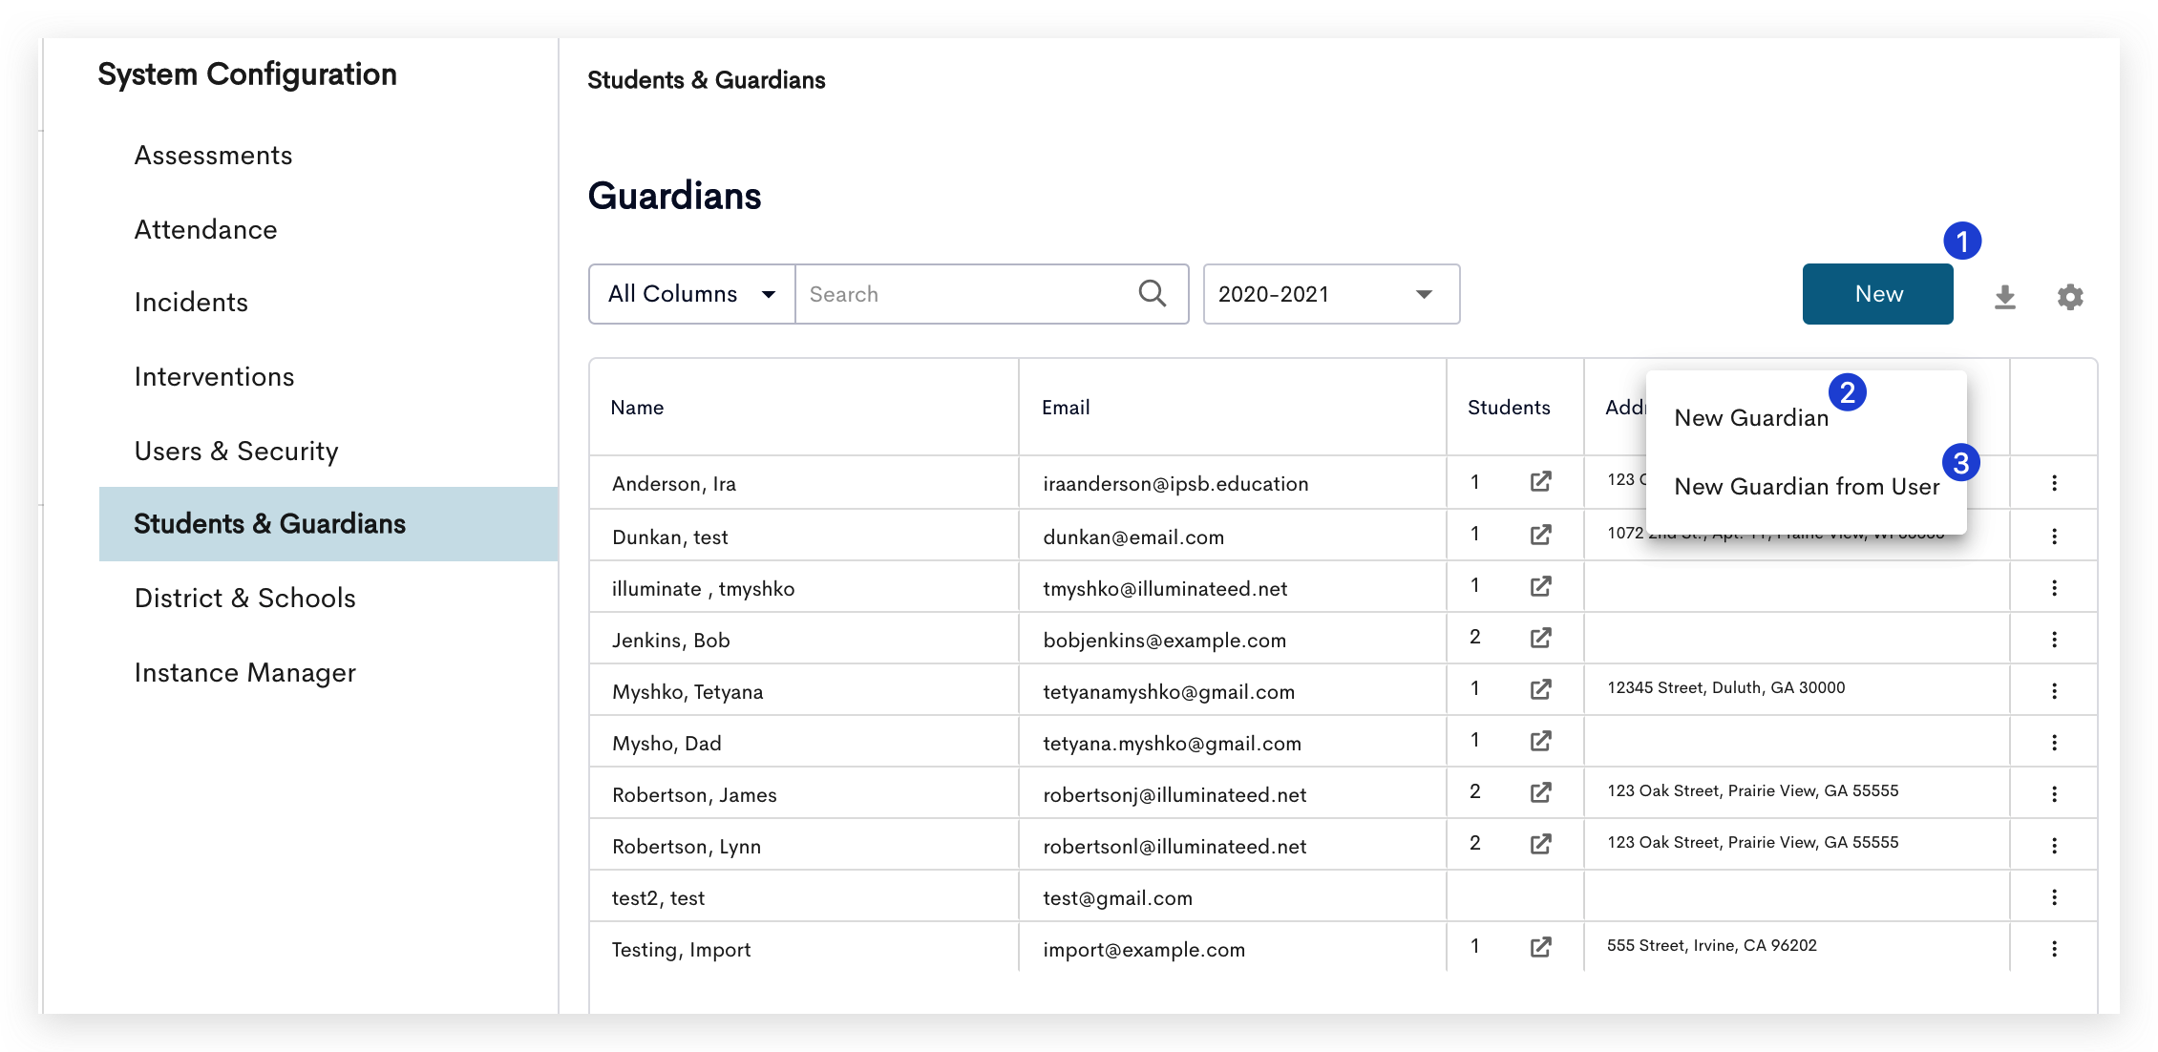Viewport: 2158px width, 1052px height.
Task: Click into the Search input field
Action: pyautogui.click(x=964, y=294)
